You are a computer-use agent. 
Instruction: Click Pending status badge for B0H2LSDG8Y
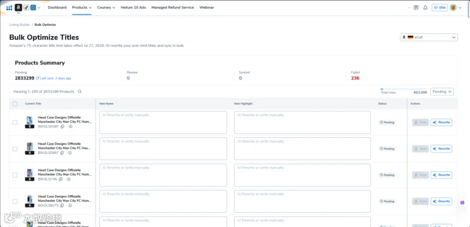pyautogui.click(x=386, y=122)
